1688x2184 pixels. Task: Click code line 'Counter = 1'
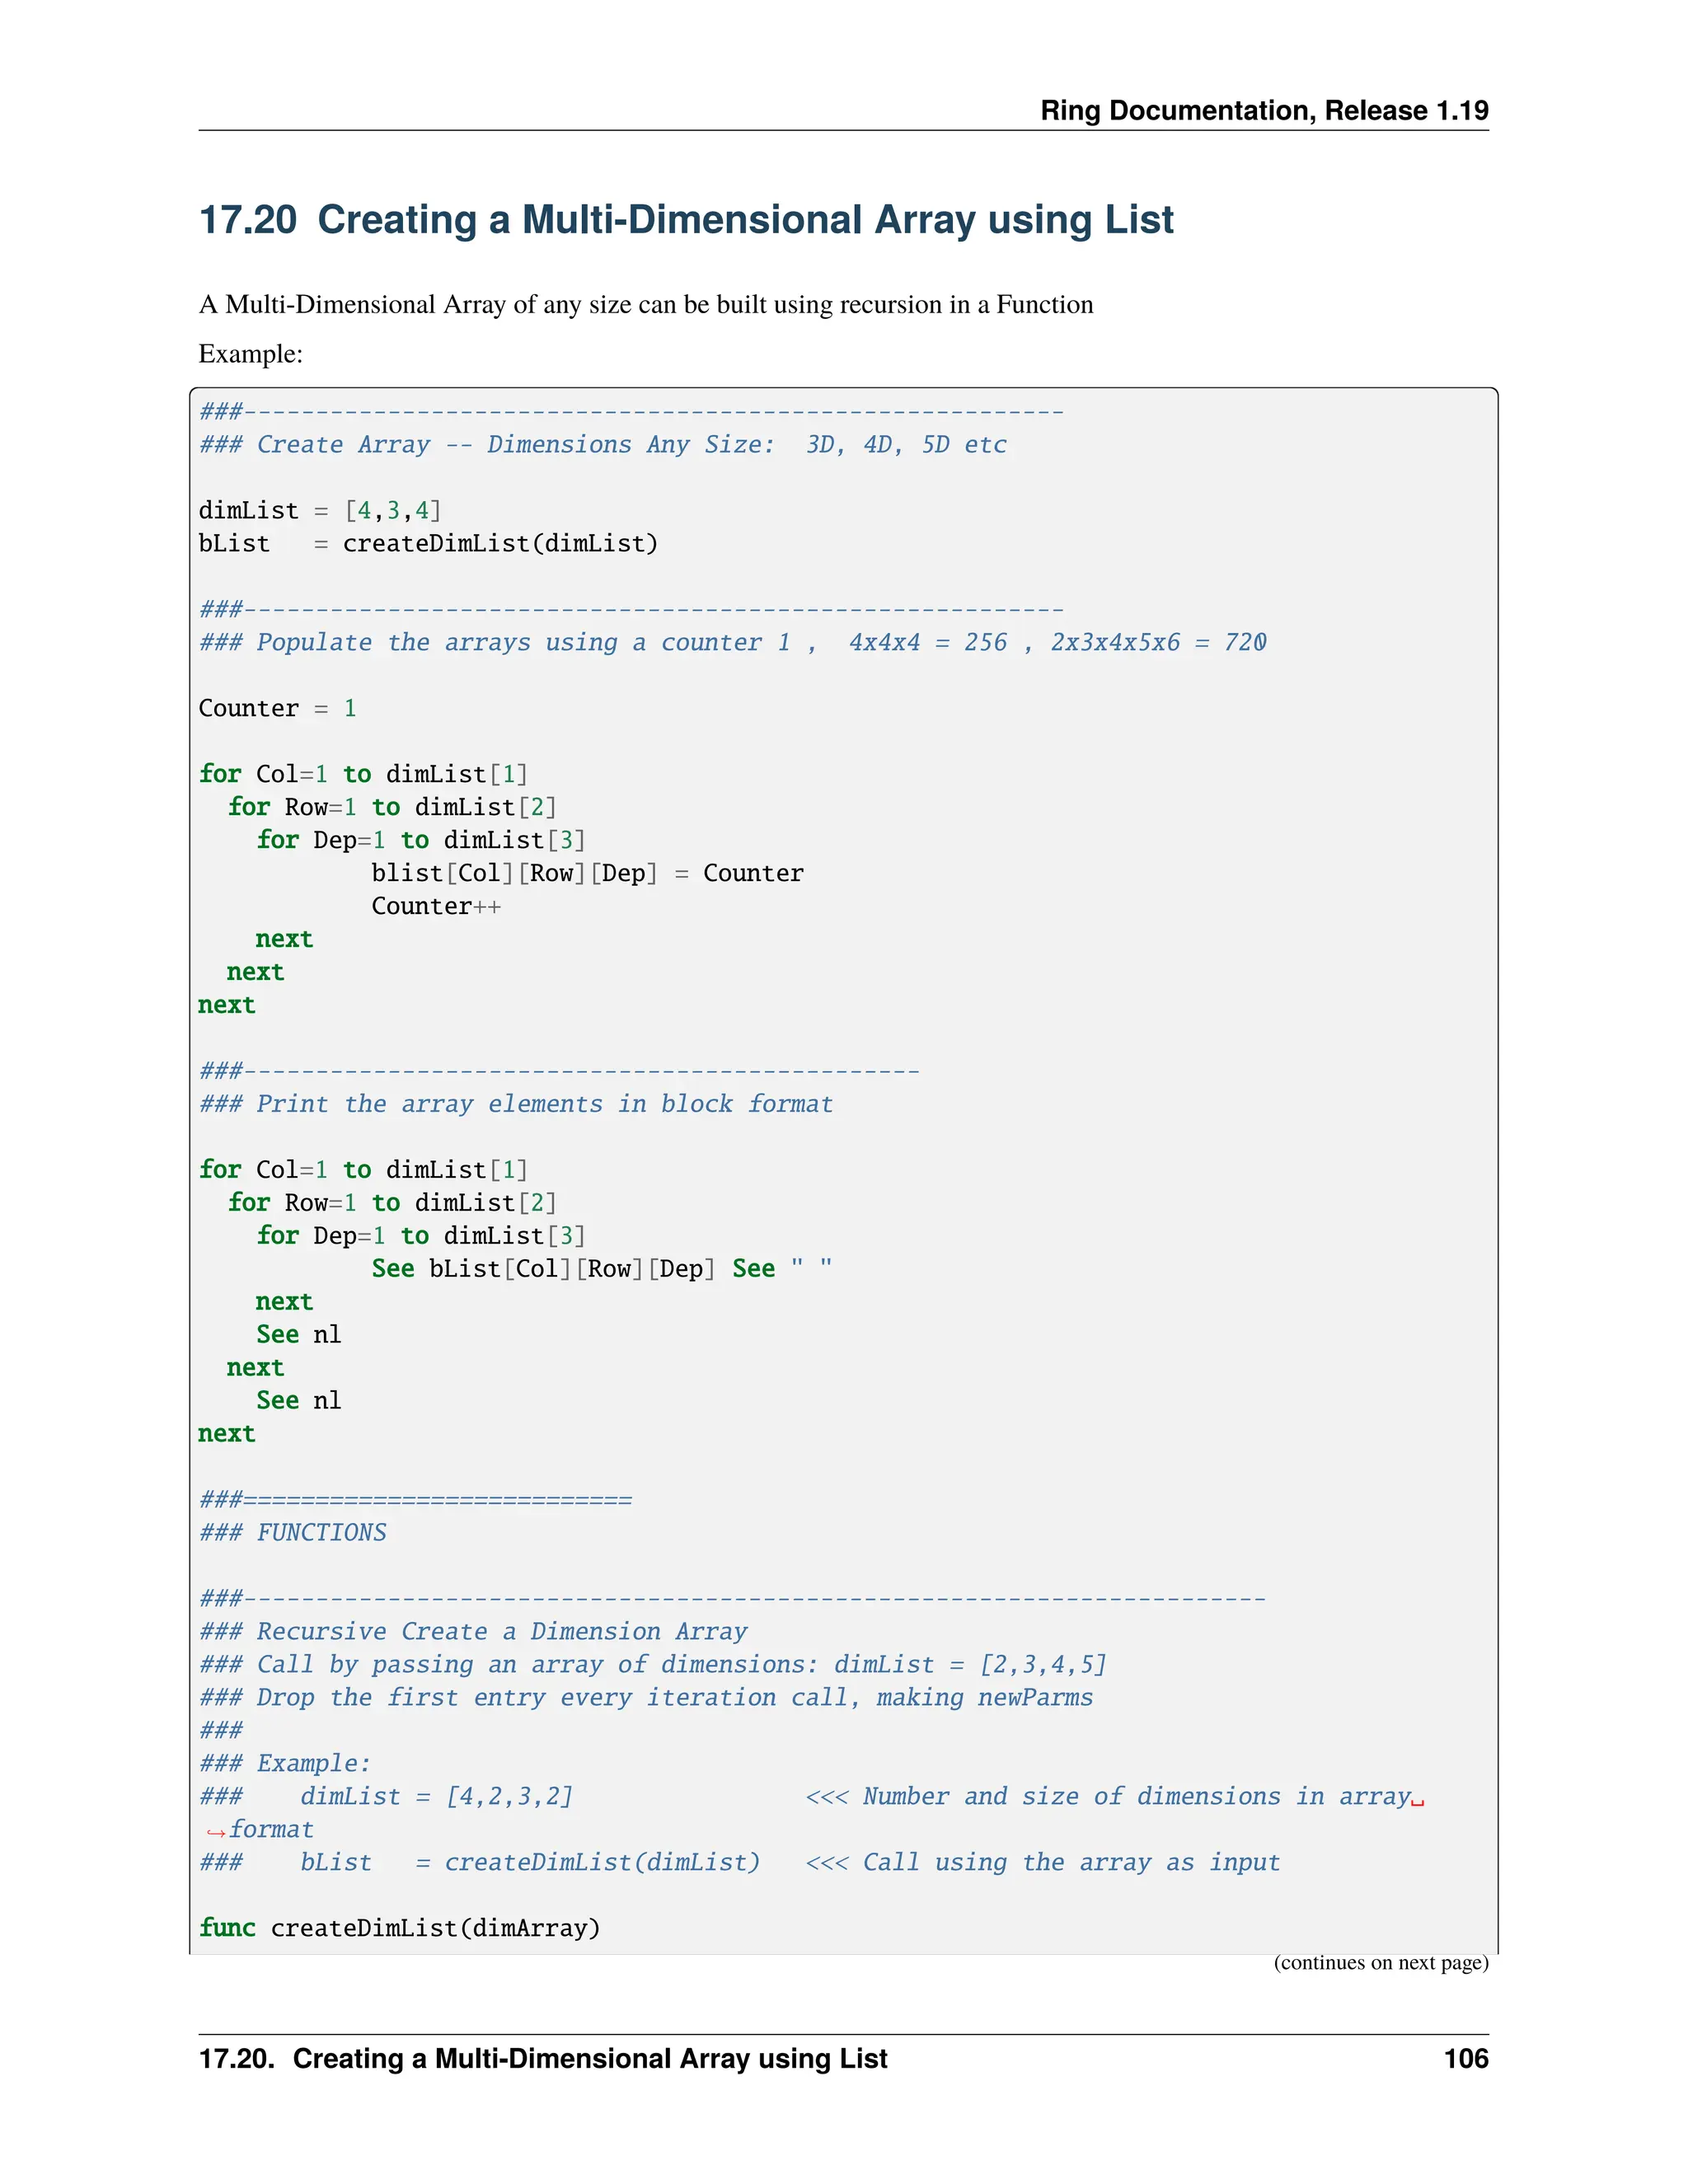click(x=278, y=708)
